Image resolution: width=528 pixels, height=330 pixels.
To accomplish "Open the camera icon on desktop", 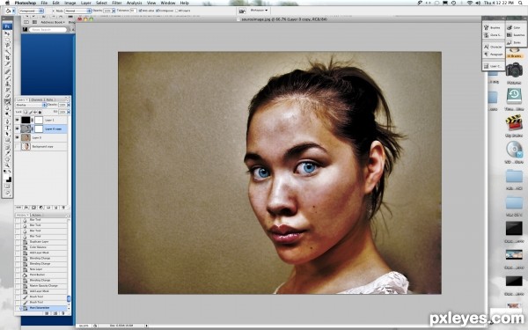I will coord(514,70).
